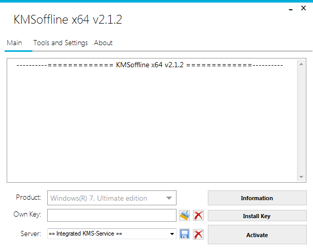
Task: Click the key icon beside Own Key
Action: pyautogui.click(x=185, y=216)
